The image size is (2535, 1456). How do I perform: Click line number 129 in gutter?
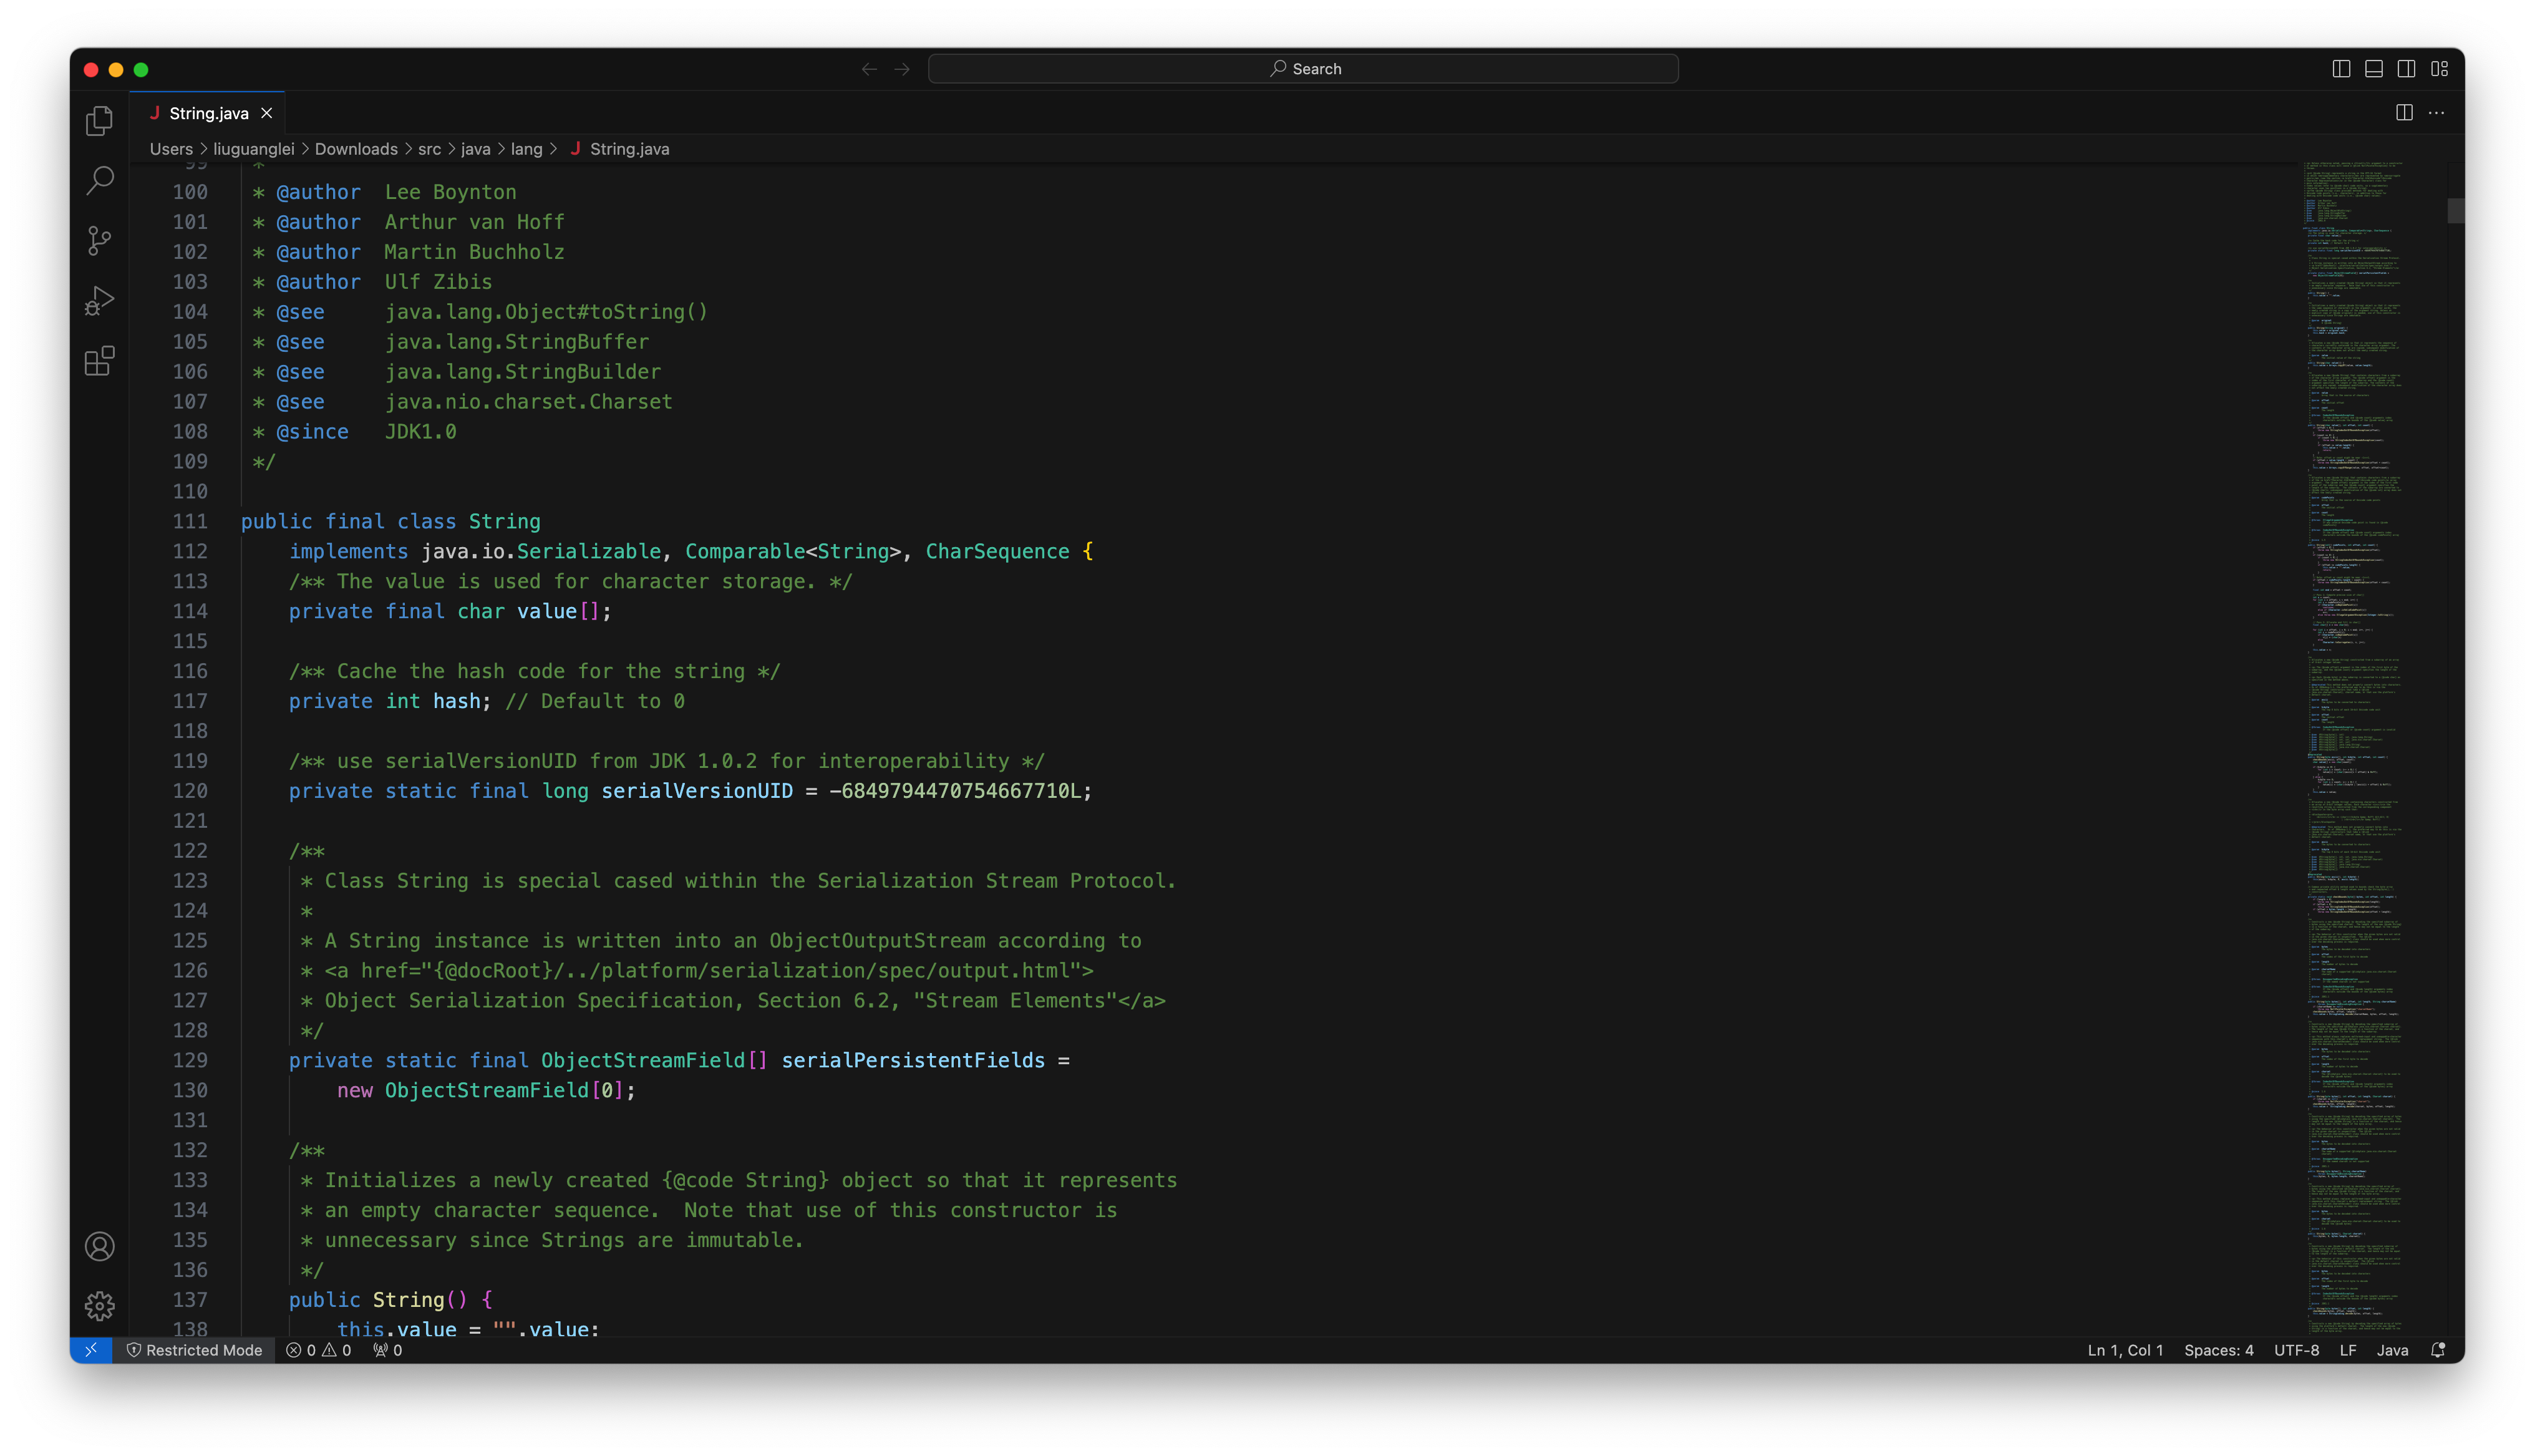[190, 1060]
